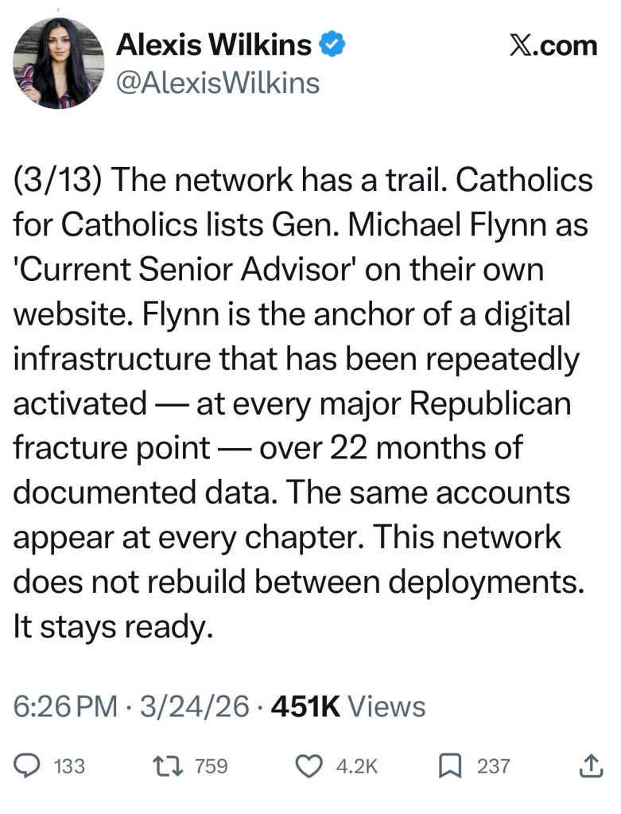
Task: Click the 759 reposts count
Action: 212,766
